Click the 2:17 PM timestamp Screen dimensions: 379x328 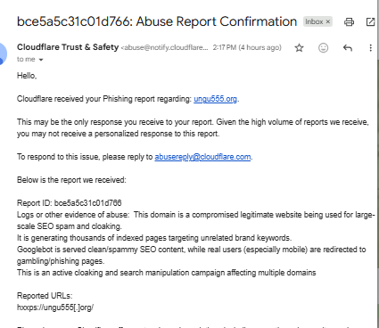(x=247, y=47)
